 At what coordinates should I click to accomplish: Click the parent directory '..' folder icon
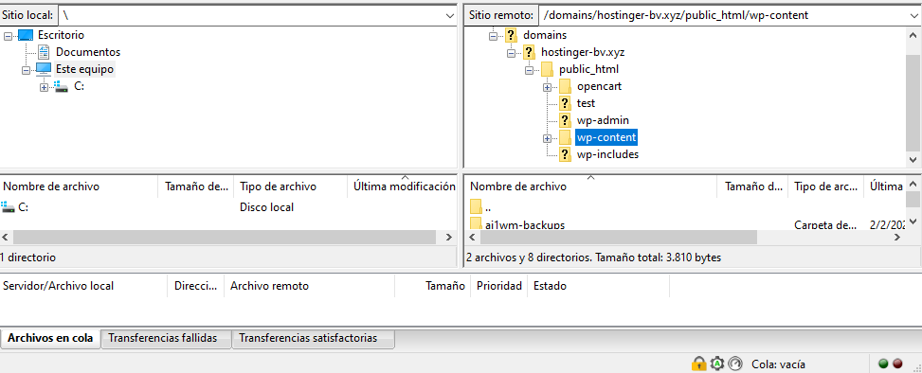pos(477,206)
